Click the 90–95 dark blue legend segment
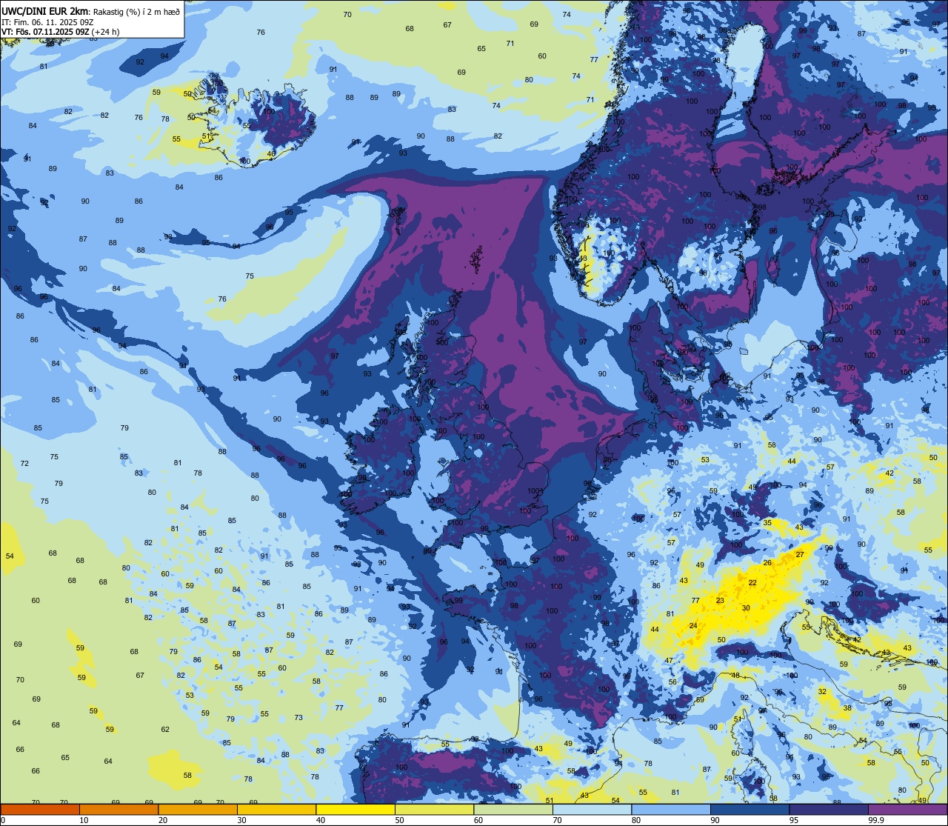948x826 pixels. (750, 809)
